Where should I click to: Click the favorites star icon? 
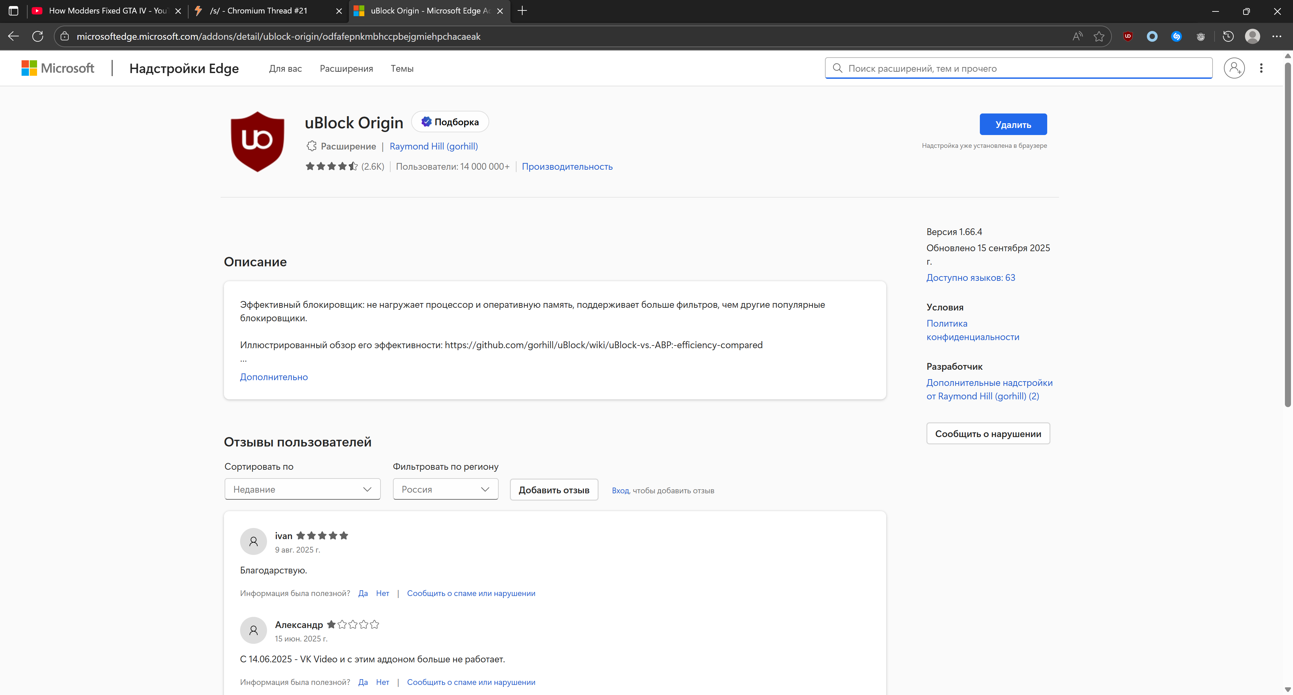(1099, 36)
